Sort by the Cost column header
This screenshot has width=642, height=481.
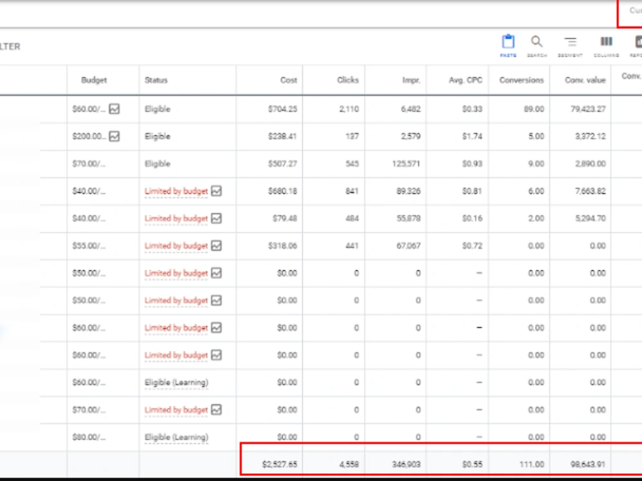289,80
